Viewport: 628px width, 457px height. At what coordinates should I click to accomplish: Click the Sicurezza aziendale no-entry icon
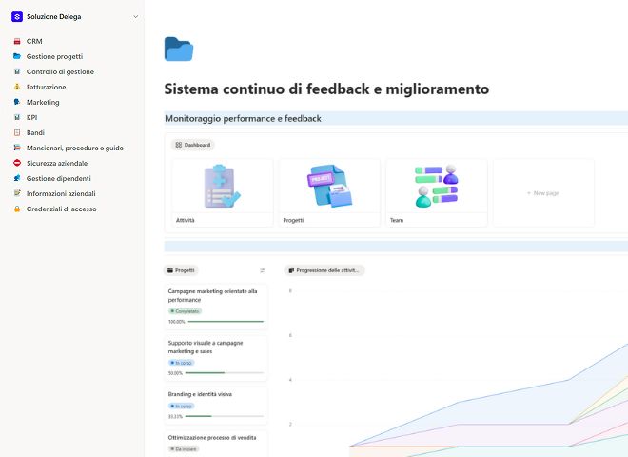(17, 163)
